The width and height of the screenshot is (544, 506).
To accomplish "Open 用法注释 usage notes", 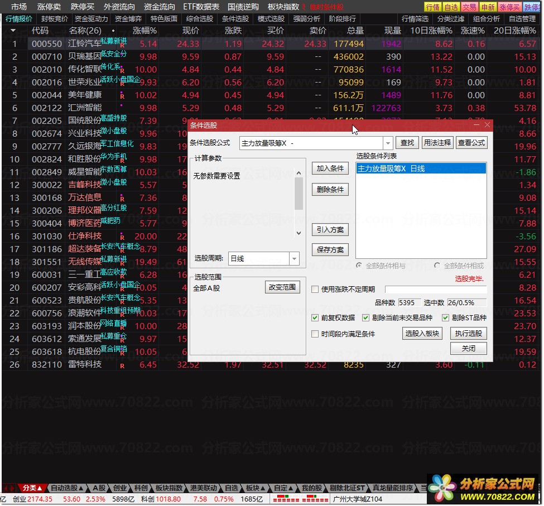I will (437, 143).
